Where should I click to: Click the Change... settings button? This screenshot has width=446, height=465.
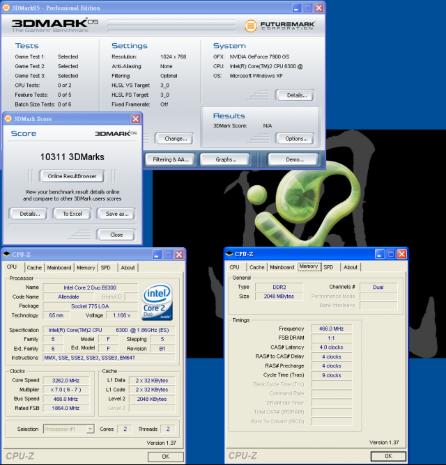[176, 139]
